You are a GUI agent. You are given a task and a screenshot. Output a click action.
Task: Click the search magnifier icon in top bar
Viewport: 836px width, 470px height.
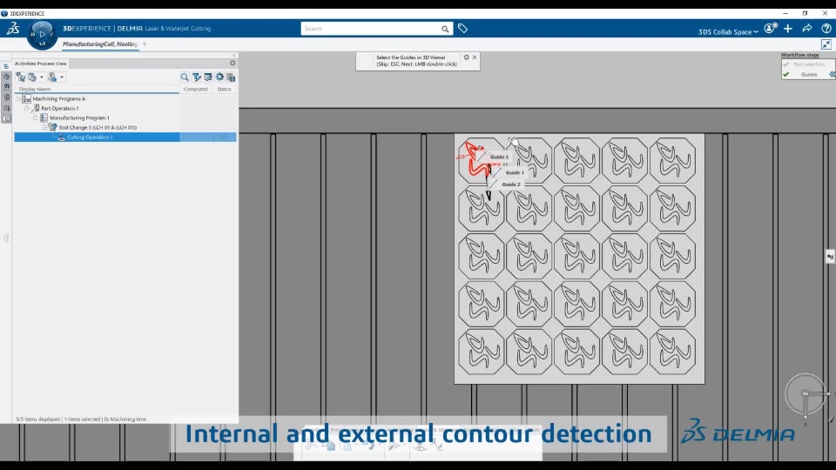tap(445, 29)
